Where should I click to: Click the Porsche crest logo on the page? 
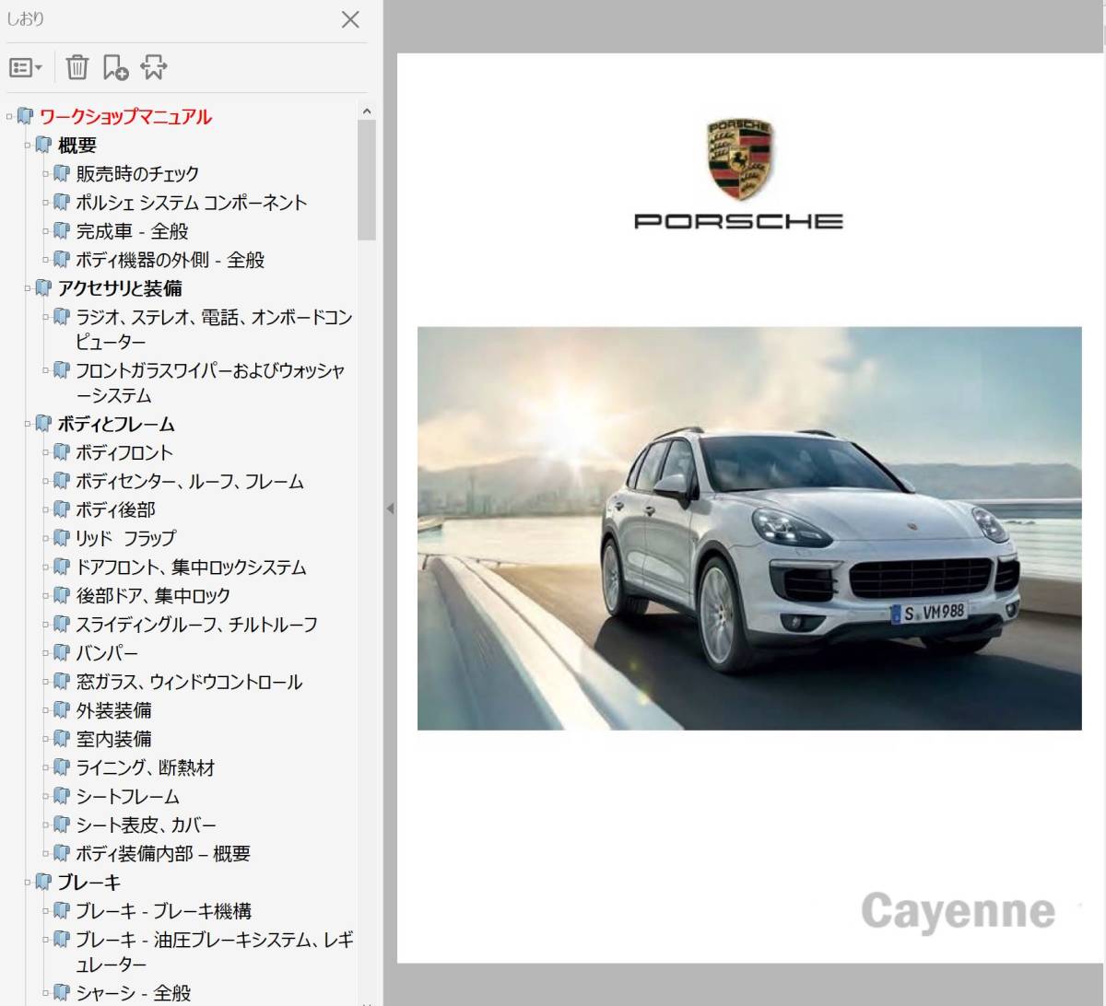click(x=739, y=158)
